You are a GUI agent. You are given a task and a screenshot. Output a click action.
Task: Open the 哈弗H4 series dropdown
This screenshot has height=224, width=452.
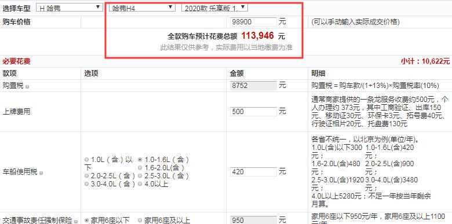click(142, 8)
